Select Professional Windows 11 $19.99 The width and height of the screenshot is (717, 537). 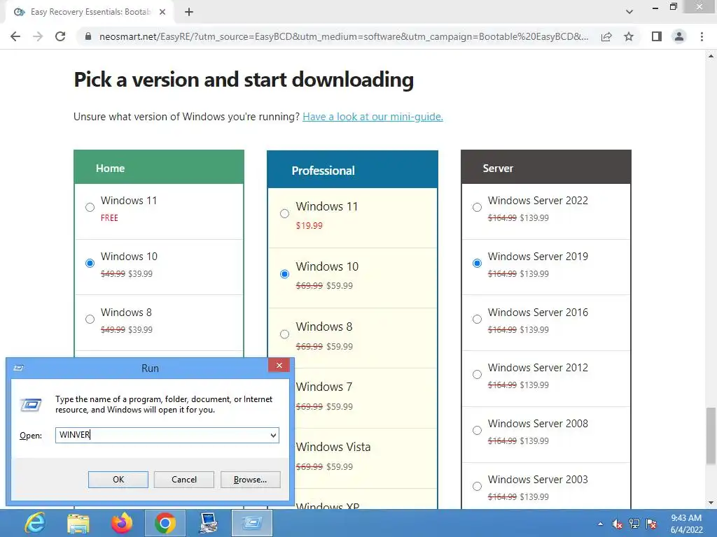284,214
